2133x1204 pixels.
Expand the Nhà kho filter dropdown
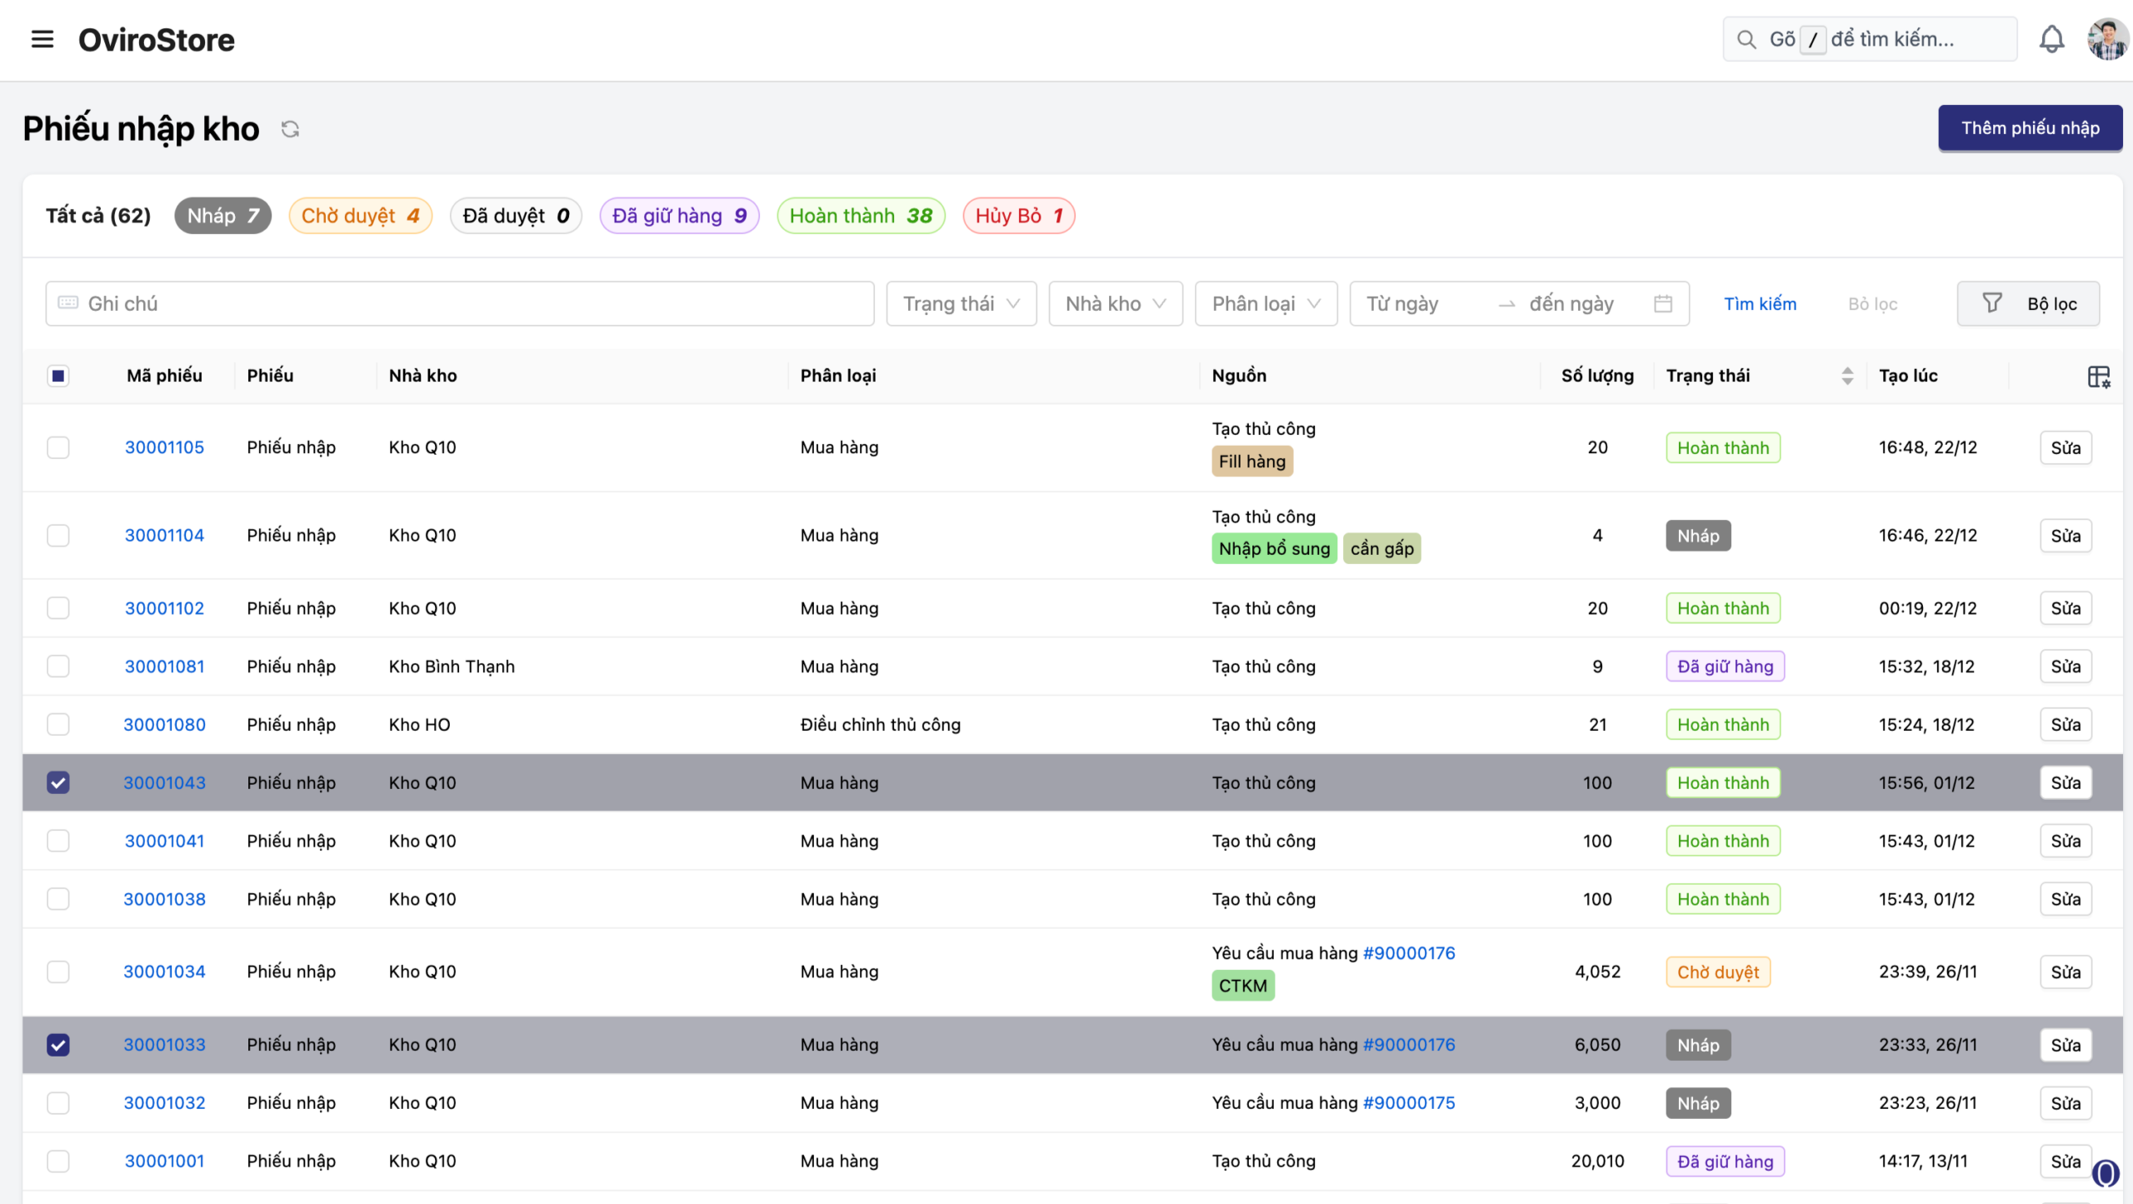click(1115, 303)
